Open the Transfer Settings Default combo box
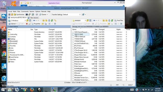 pyautogui.click(x=72, y=15)
